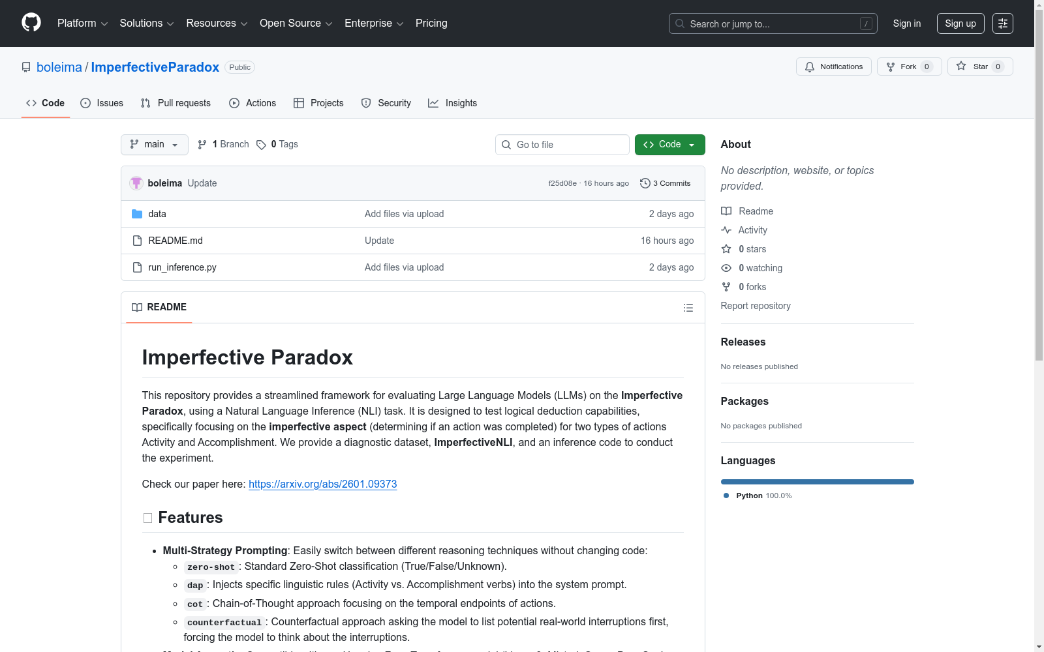Open the README outline list icon
The width and height of the screenshot is (1044, 652).
[688, 308]
